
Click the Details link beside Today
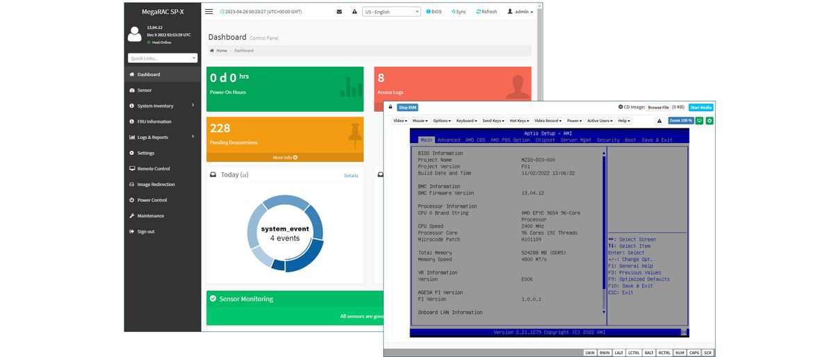click(x=351, y=176)
